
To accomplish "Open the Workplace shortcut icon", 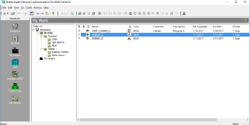I will coord(15,26).
